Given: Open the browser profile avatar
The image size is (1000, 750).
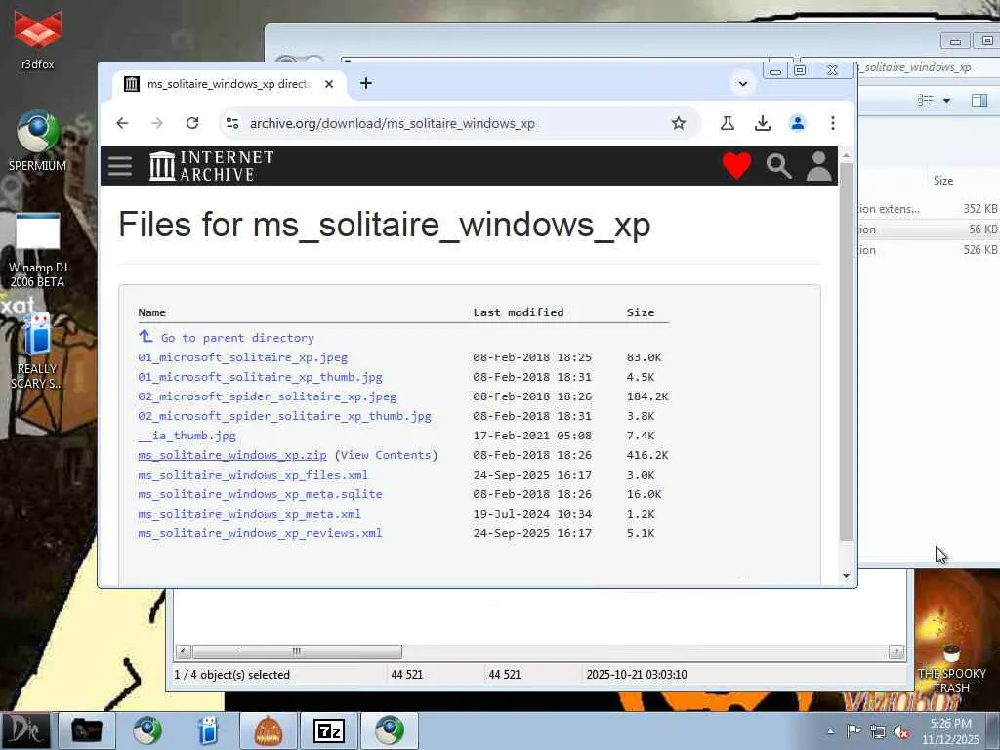Looking at the screenshot, I should point(797,123).
